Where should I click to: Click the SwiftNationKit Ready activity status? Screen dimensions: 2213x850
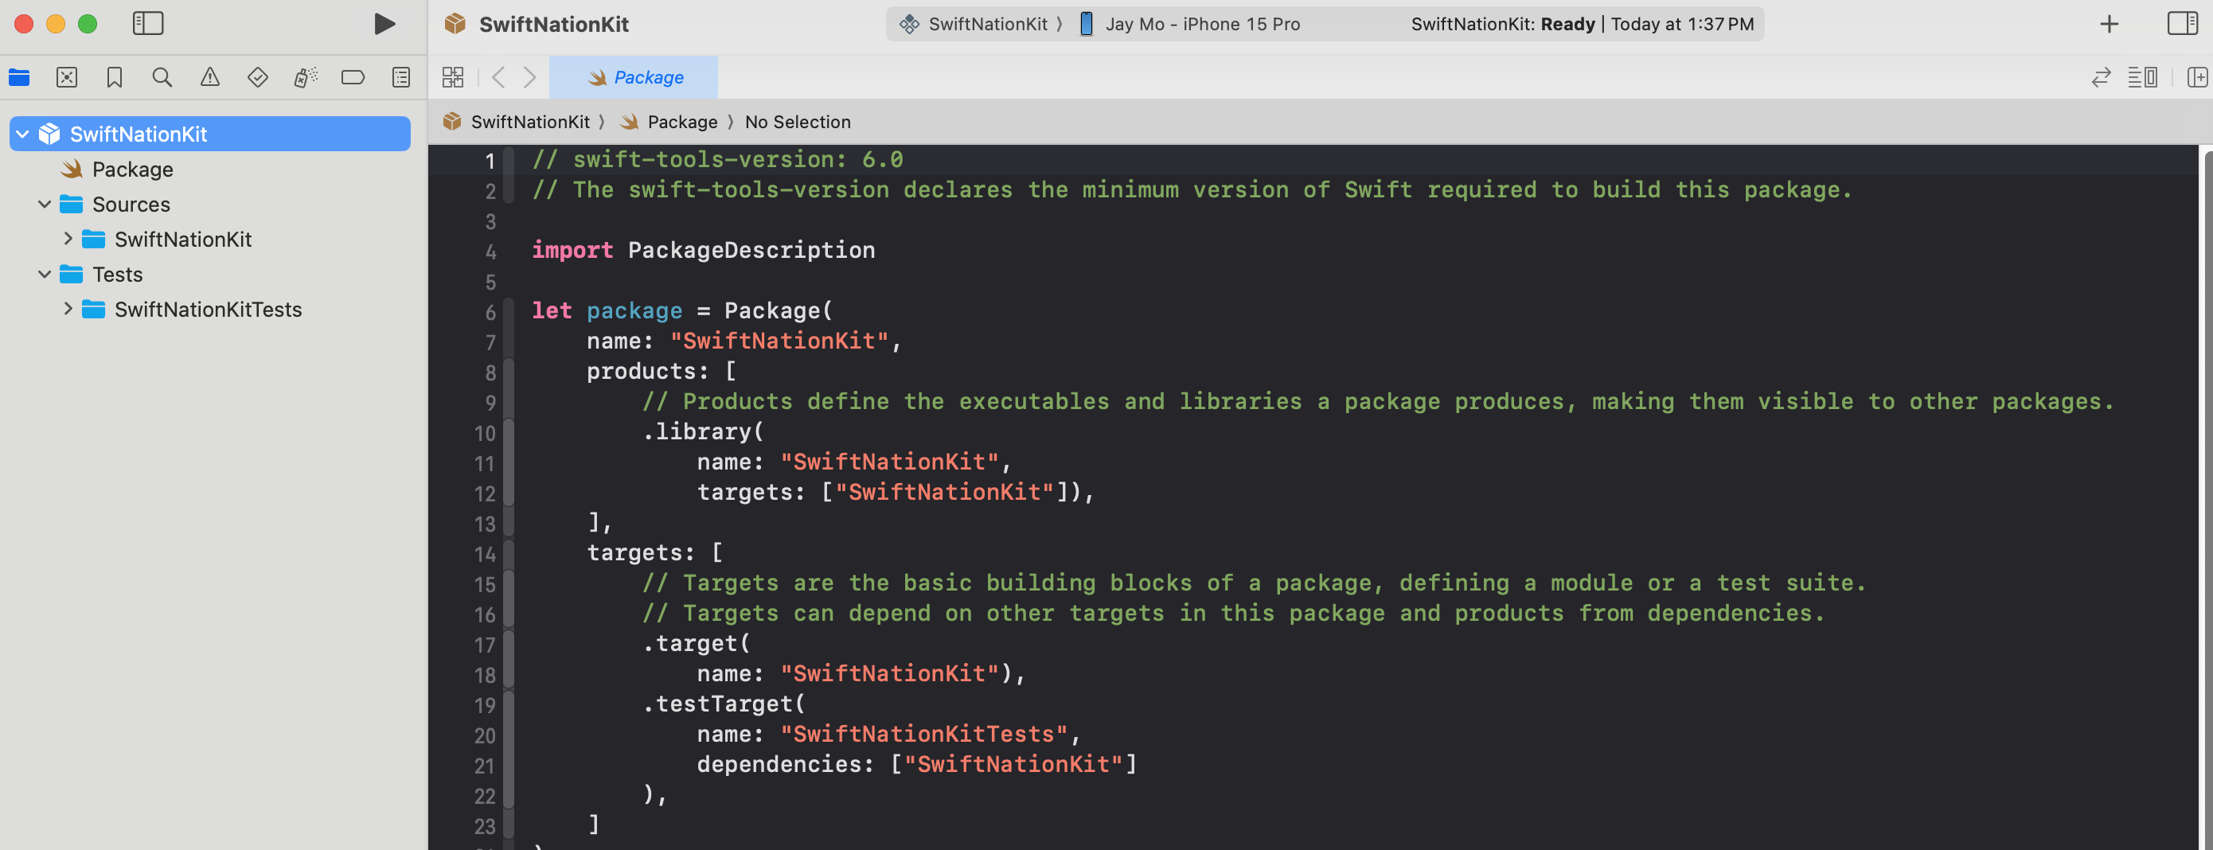coord(1583,24)
